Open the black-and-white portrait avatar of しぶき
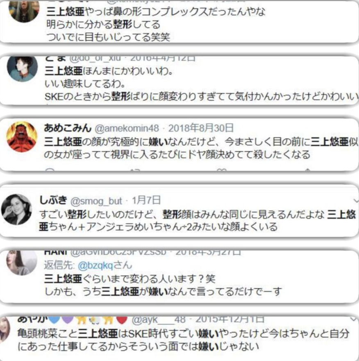The height and width of the screenshot is (361, 359). point(16,210)
